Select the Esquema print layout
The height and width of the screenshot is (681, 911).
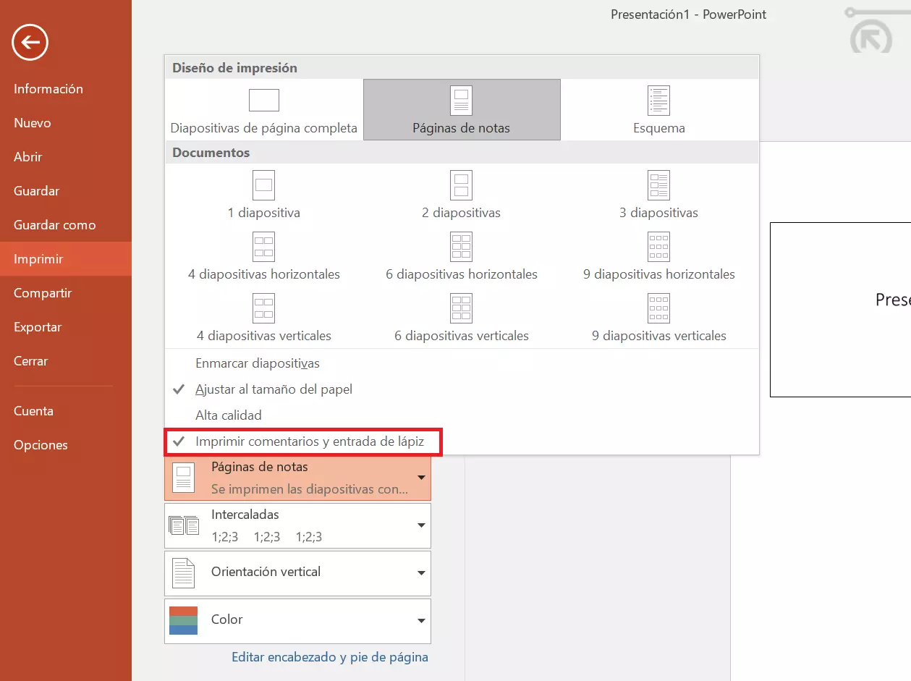(659, 109)
